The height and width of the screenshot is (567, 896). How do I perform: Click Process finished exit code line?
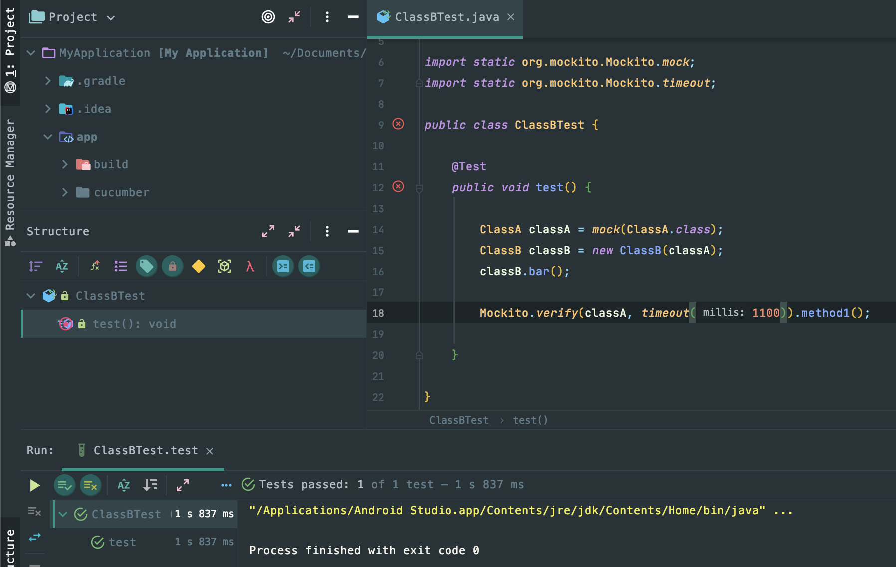364,551
